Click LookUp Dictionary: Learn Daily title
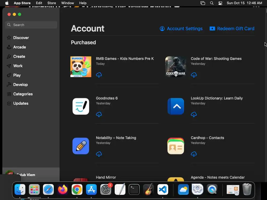267x200 pixels. [217, 98]
